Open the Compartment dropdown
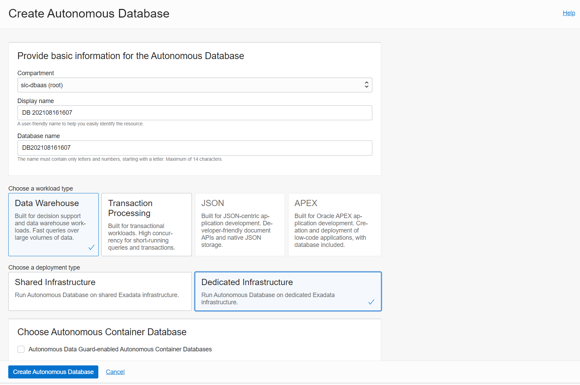The height and width of the screenshot is (385, 580). 194,85
